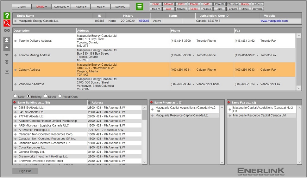Select the Postal Code radio button
This screenshot has height=178, width=307.
coord(60,96)
